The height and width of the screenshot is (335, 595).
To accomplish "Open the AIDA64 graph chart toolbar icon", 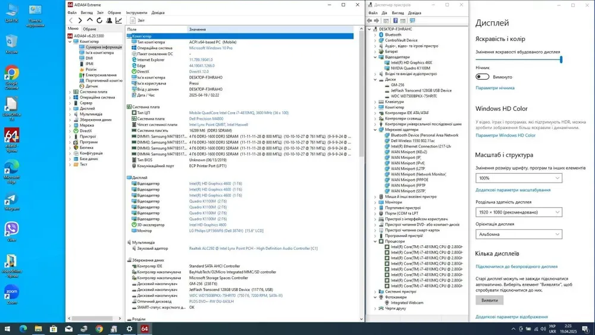I will pos(118,21).
